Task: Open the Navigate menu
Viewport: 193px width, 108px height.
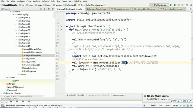Action: pyautogui.click(x=21, y=1)
